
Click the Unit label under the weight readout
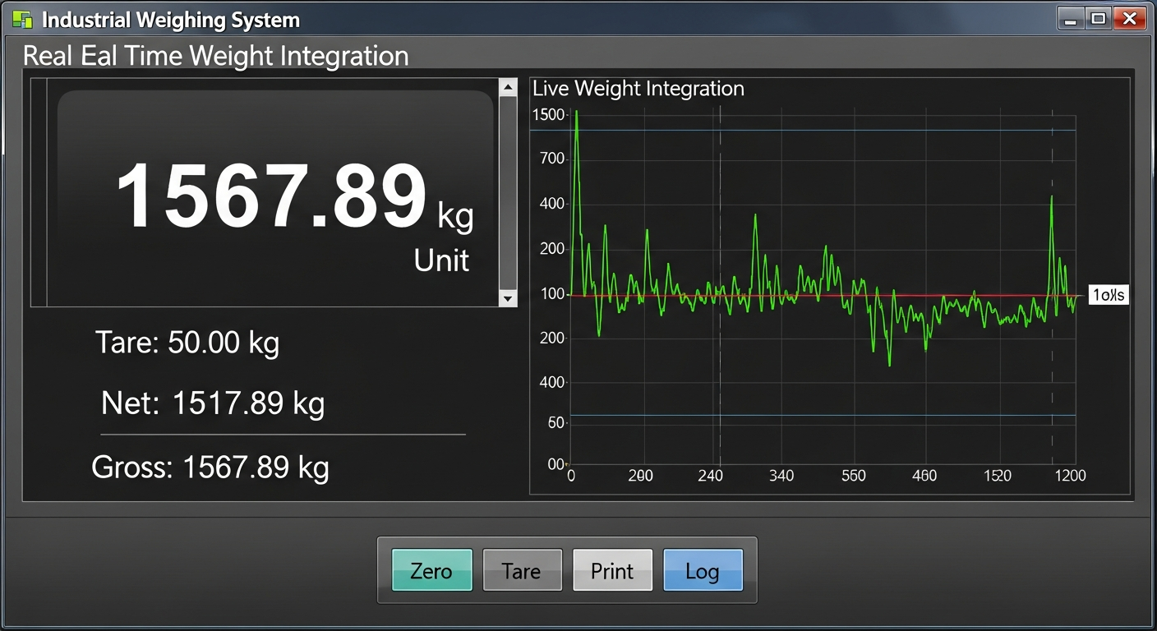[442, 260]
